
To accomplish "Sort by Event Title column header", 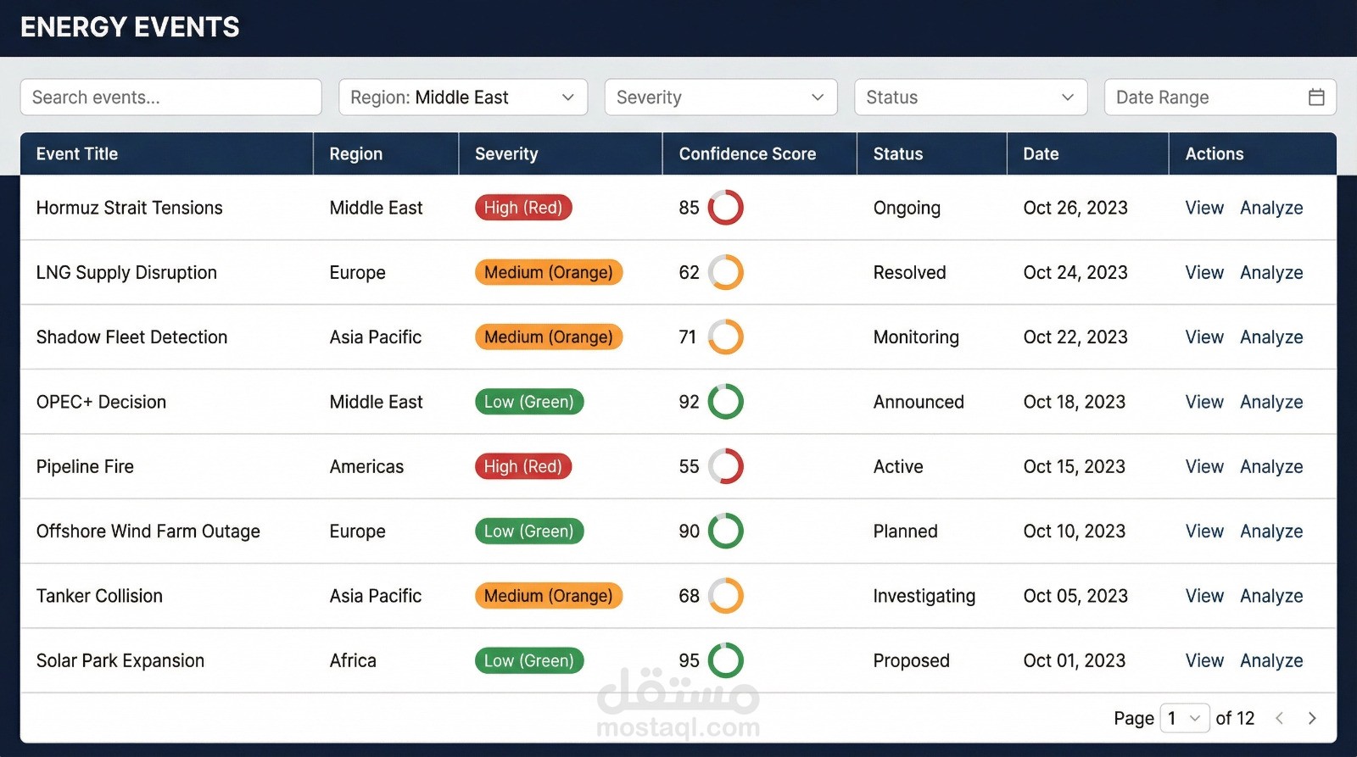I will (x=77, y=154).
